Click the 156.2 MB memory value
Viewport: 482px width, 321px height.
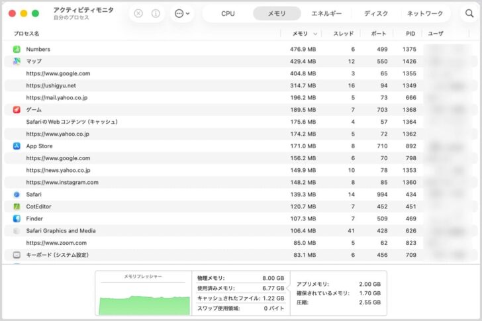tap(303, 158)
